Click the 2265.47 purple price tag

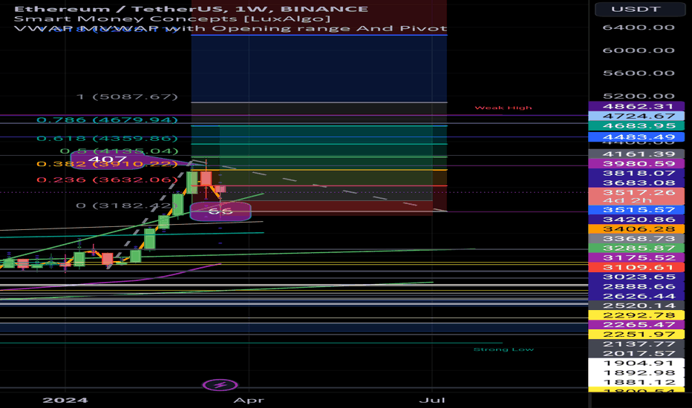[x=637, y=325]
